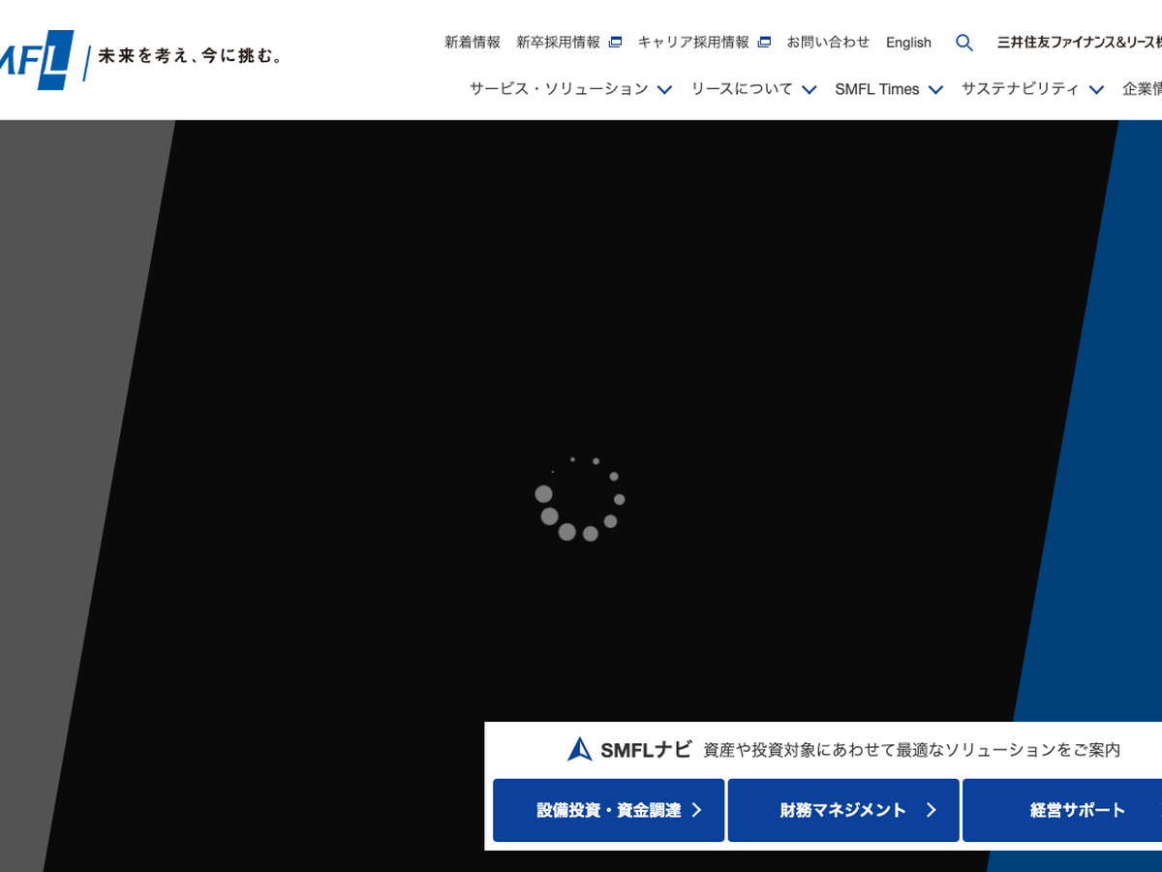Open the SMFL Times menu item
Screen dimensions: 1162x872
coord(876,89)
